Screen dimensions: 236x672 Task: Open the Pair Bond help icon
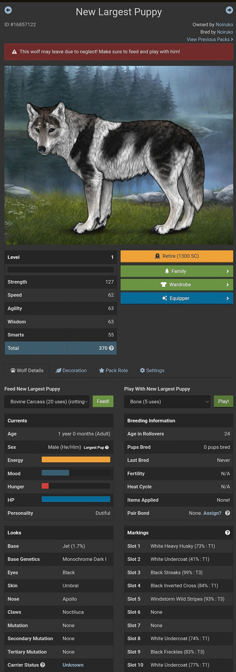coord(228,513)
